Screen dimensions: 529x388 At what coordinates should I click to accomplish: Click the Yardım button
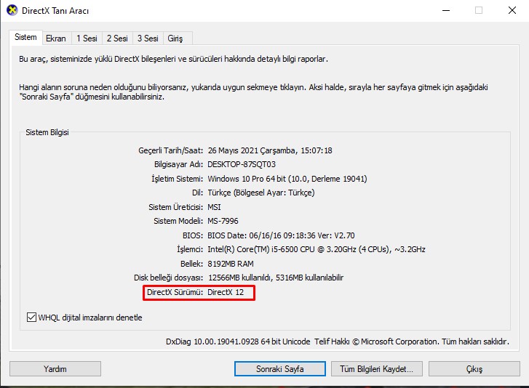pyautogui.click(x=55, y=369)
